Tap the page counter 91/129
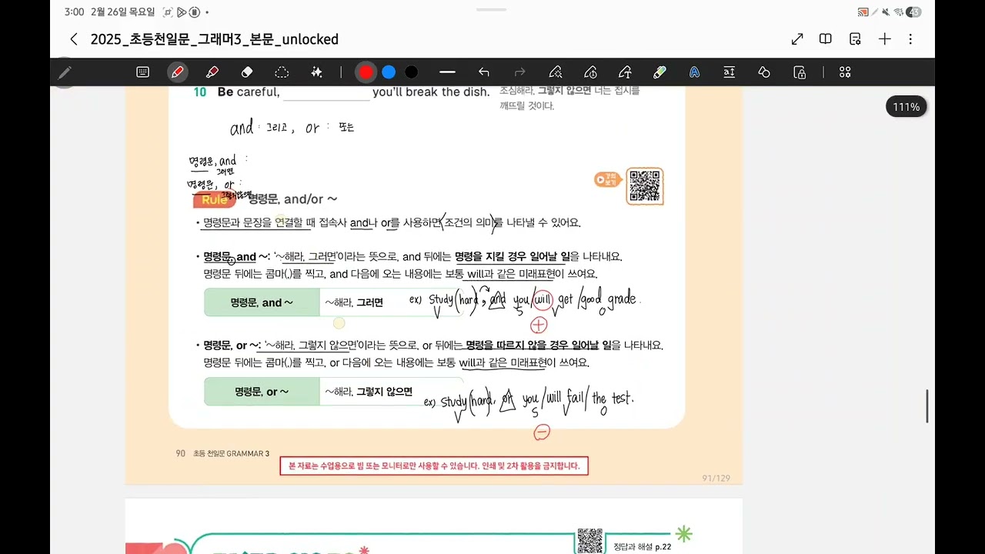The width and height of the screenshot is (985, 554). 716,479
